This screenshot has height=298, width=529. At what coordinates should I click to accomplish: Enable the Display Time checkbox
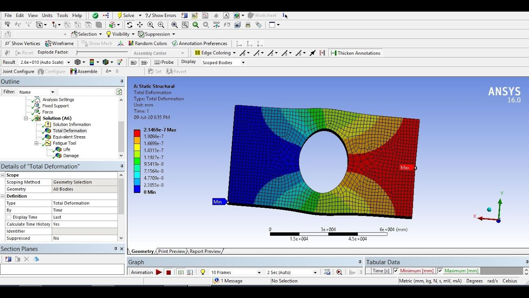tap(9, 217)
